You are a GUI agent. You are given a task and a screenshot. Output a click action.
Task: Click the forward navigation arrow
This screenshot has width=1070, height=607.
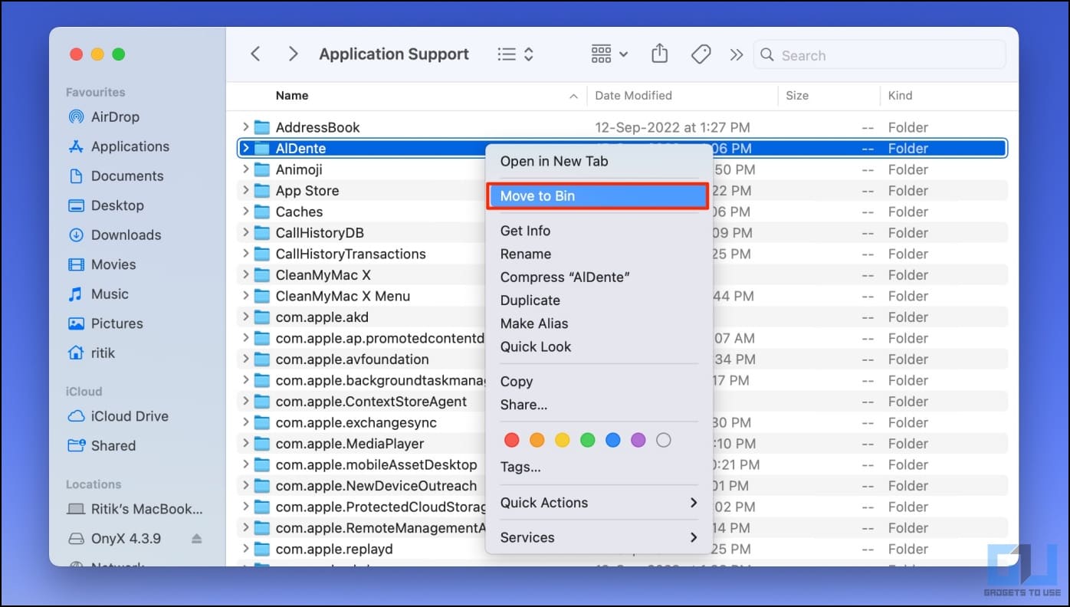(293, 54)
